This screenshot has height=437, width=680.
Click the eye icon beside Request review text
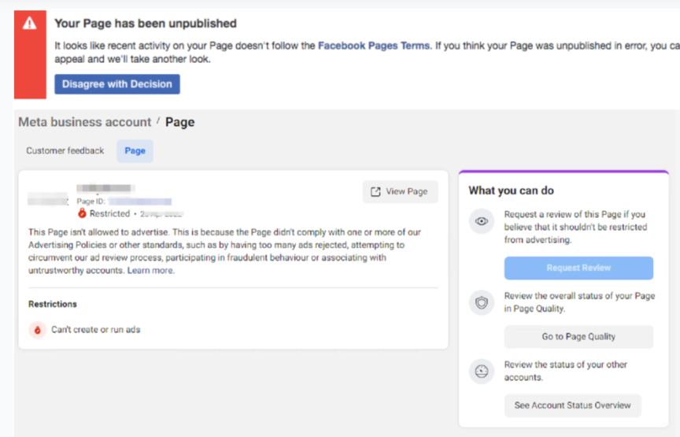tap(481, 221)
